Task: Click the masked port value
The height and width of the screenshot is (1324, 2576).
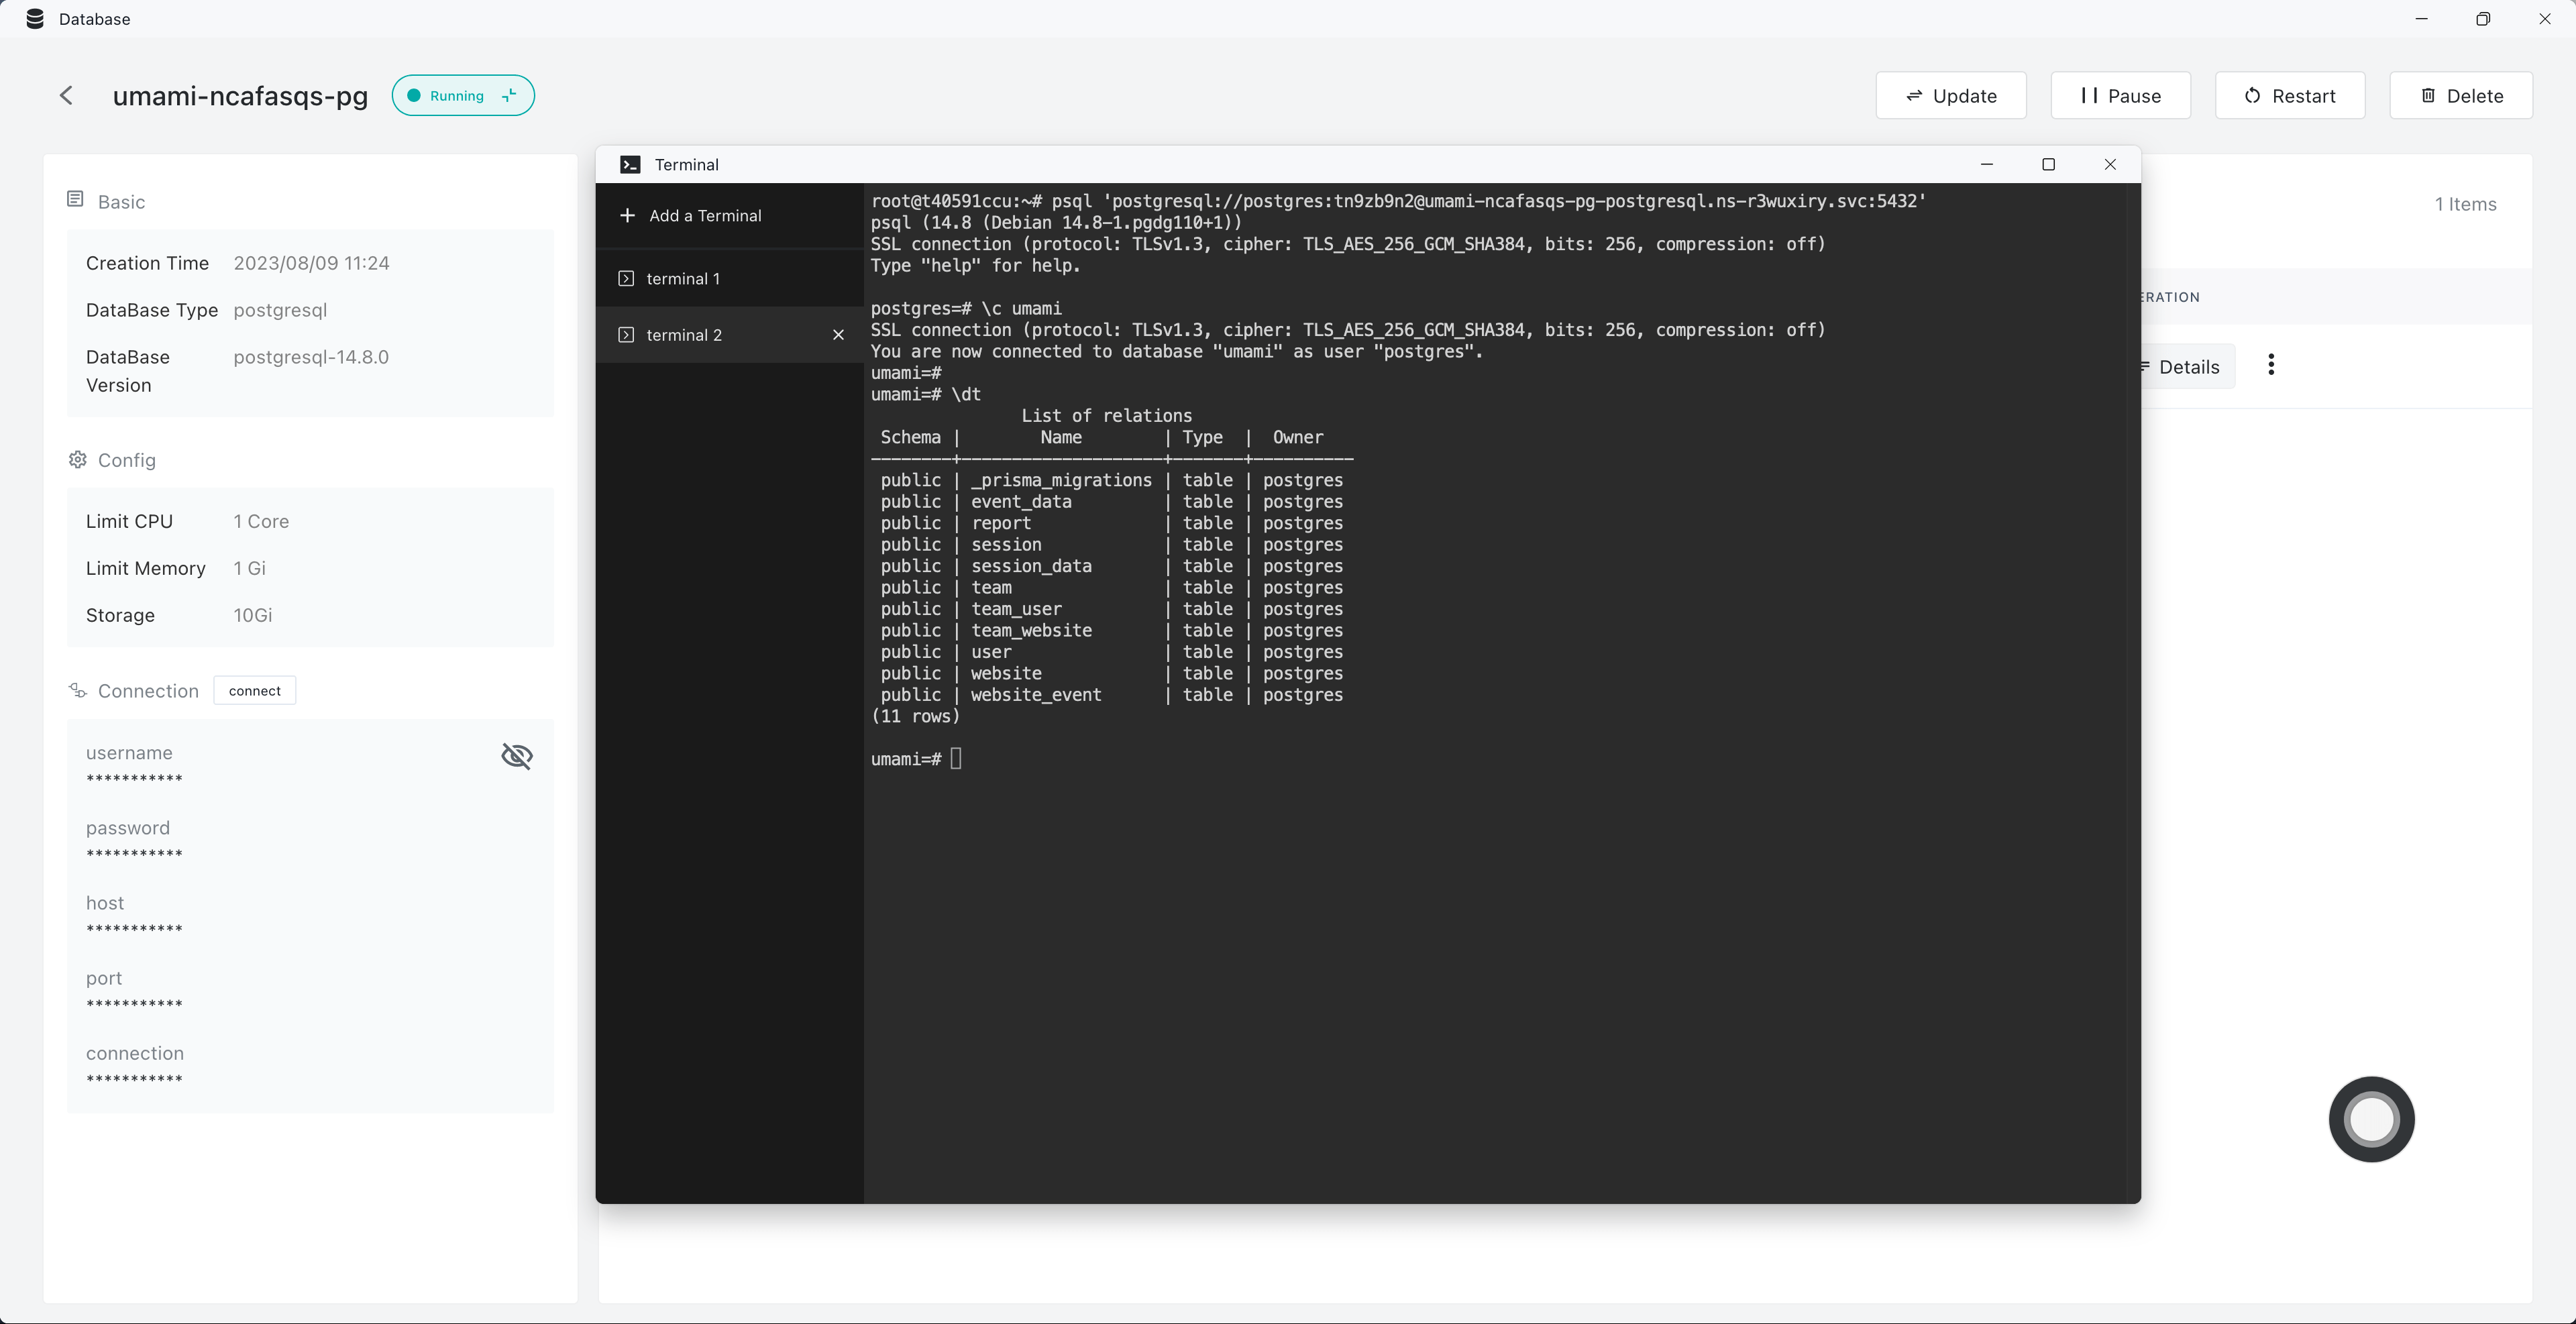Action: (x=134, y=1005)
